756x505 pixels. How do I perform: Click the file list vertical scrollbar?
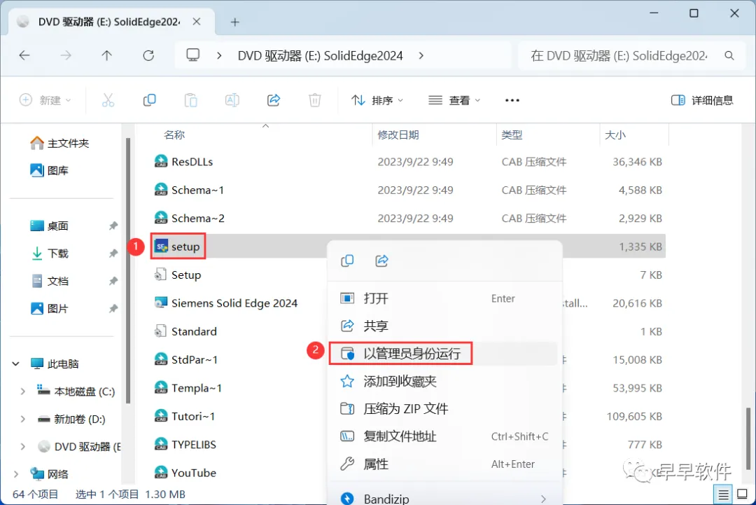[748, 438]
